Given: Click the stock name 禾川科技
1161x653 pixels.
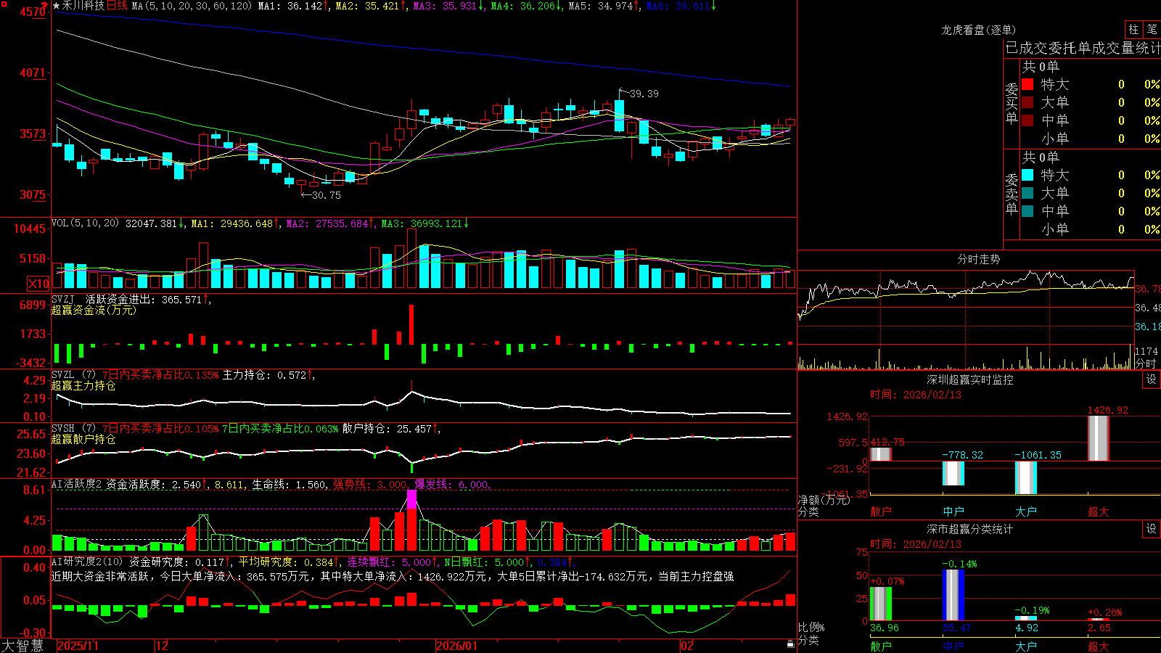Looking at the screenshot, I should (x=83, y=6).
